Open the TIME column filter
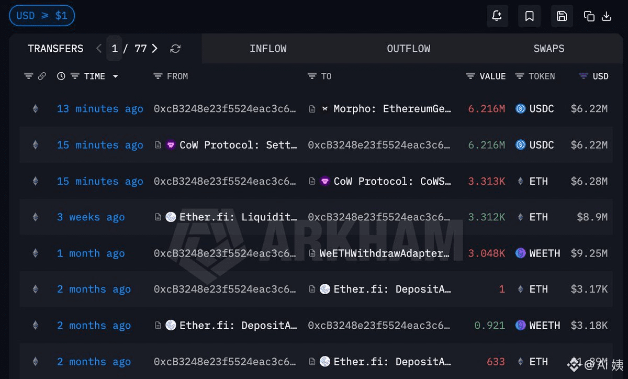Viewport: 628px width, 379px height. click(75, 76)
